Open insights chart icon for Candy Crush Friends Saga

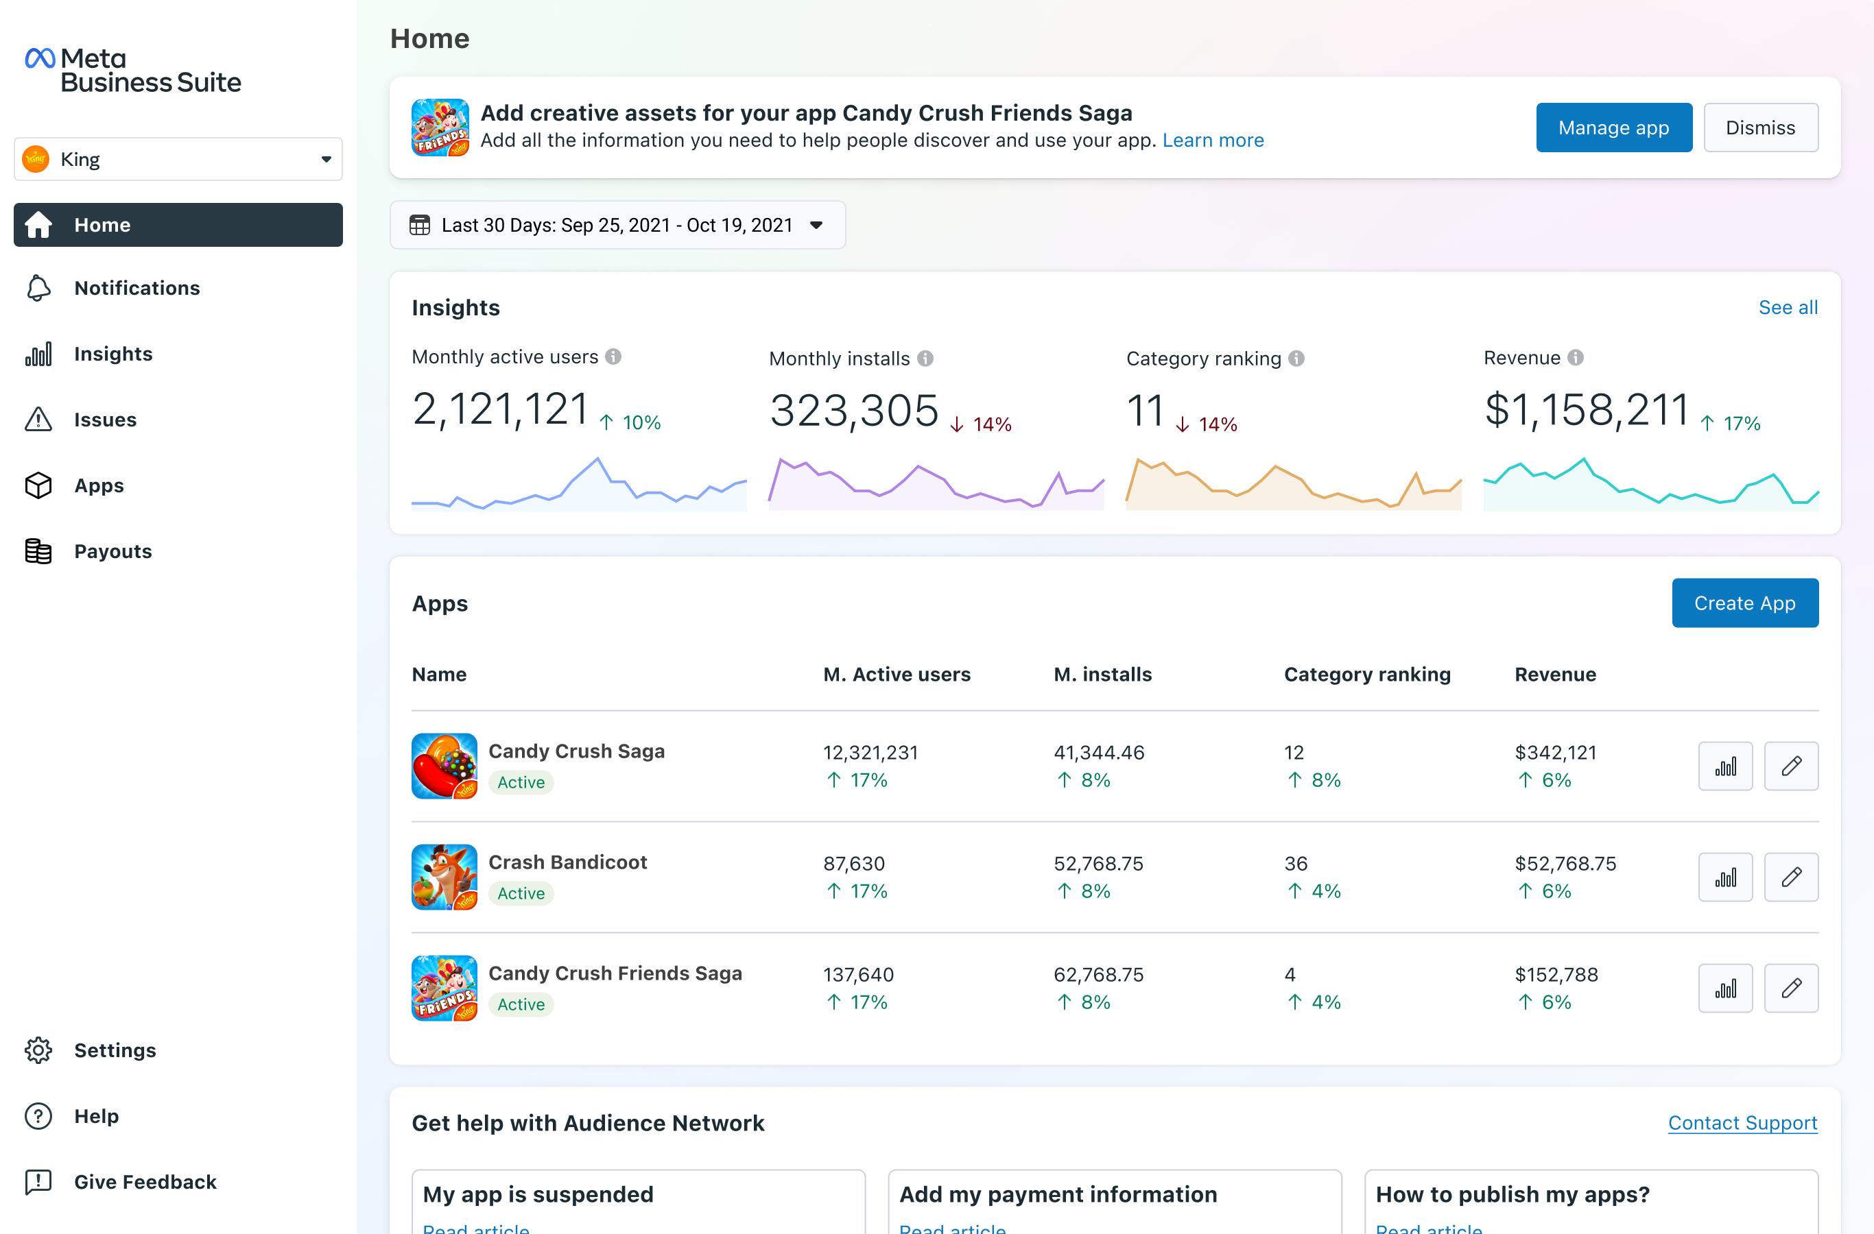click(1725, 988)
